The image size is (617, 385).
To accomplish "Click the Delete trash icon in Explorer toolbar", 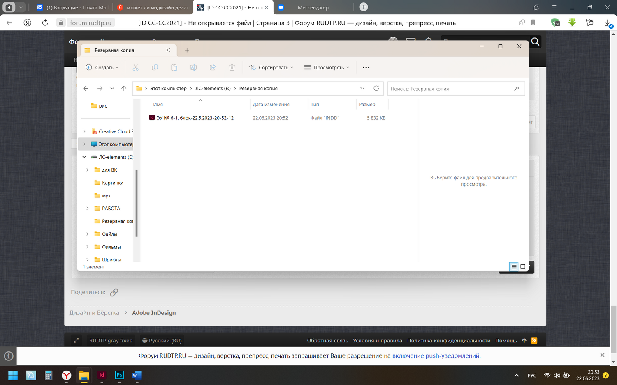I will [x=232, y=67].
